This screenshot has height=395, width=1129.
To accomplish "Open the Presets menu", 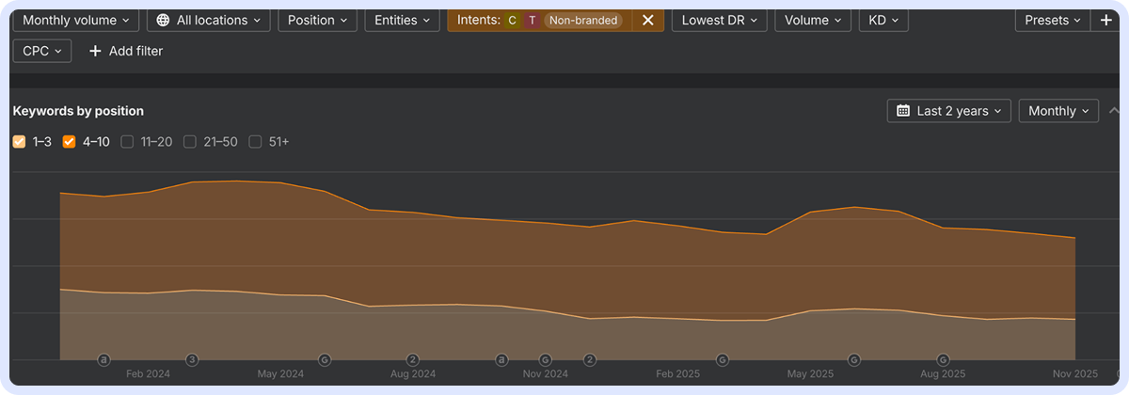I will tap(1052, 20).
